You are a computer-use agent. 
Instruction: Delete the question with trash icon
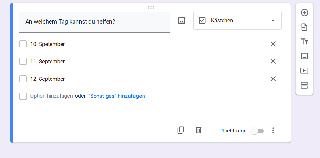click(x=199, y=130)
